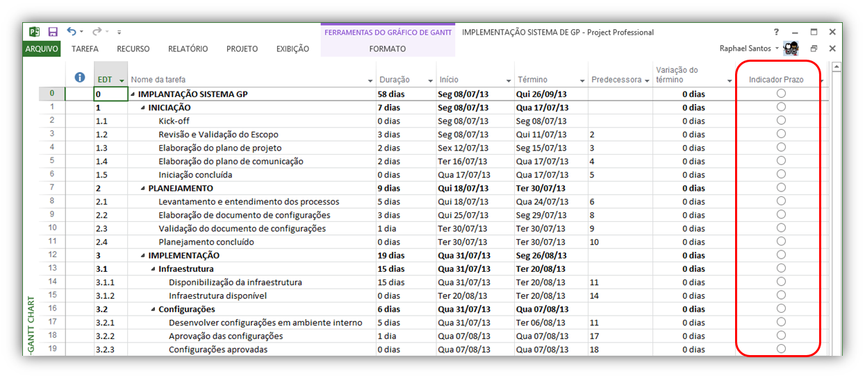Click the restore ribbon window icon
This screenshot has width=865, height=378.
(x=814, y=49)
